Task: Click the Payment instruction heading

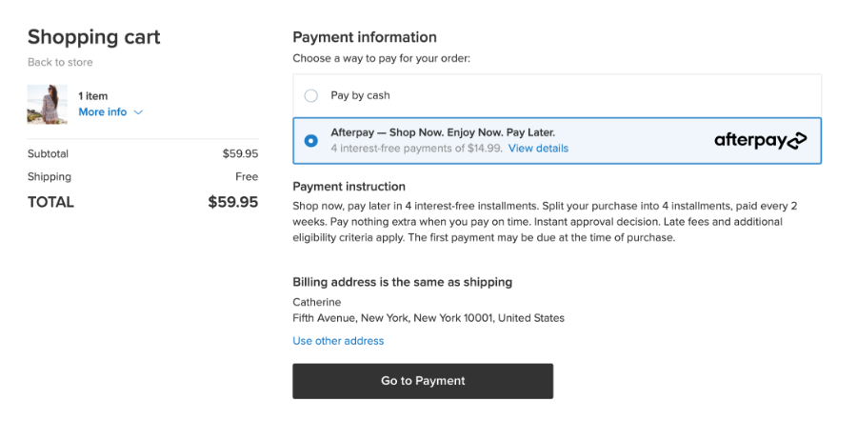Action: tap(349, 187)
